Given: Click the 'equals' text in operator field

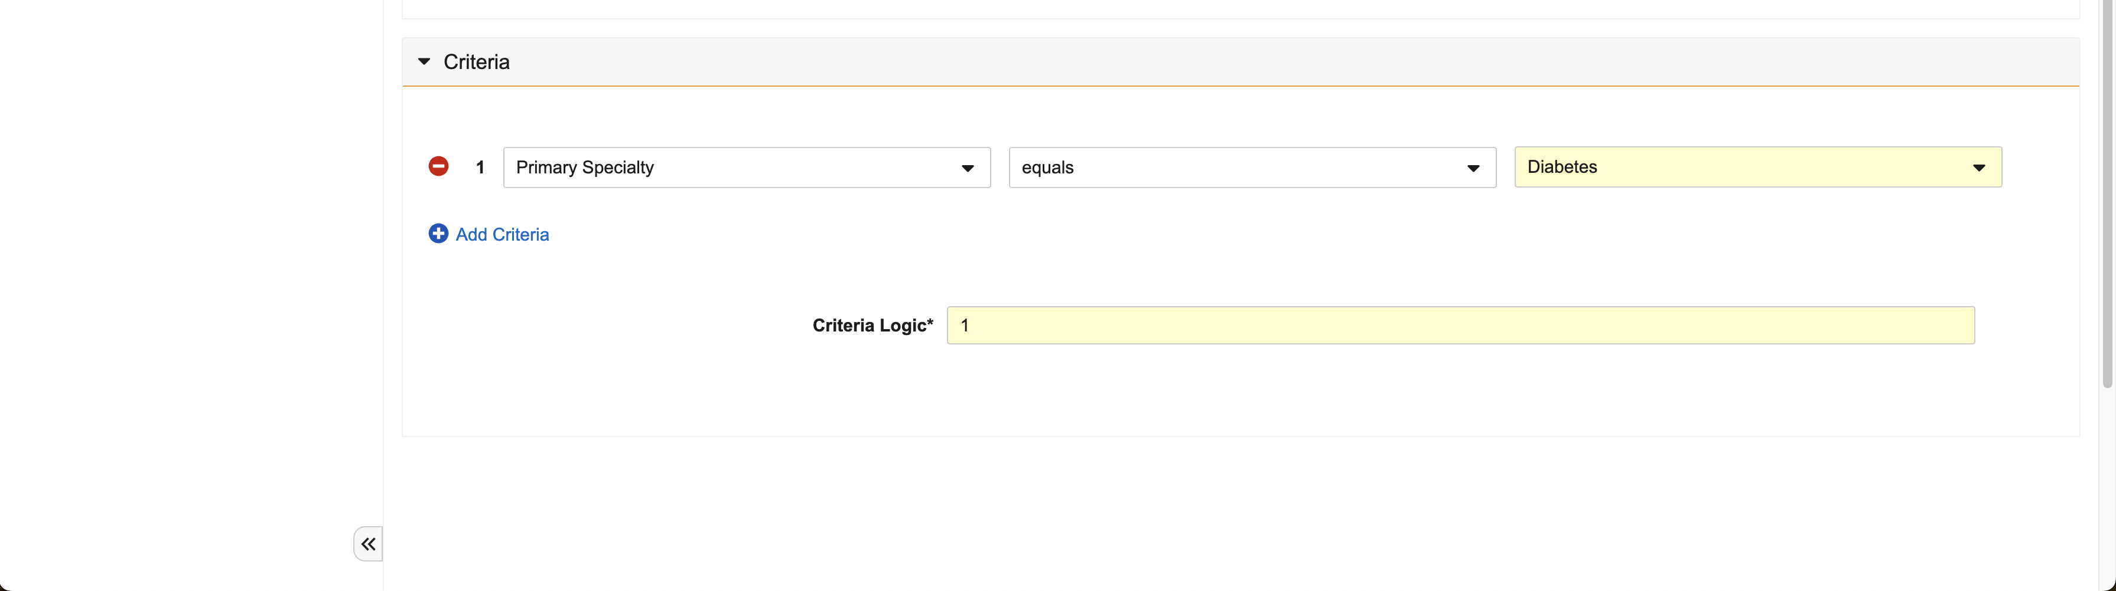Looking at the screenshot, I should click(x=1047, y=168).
